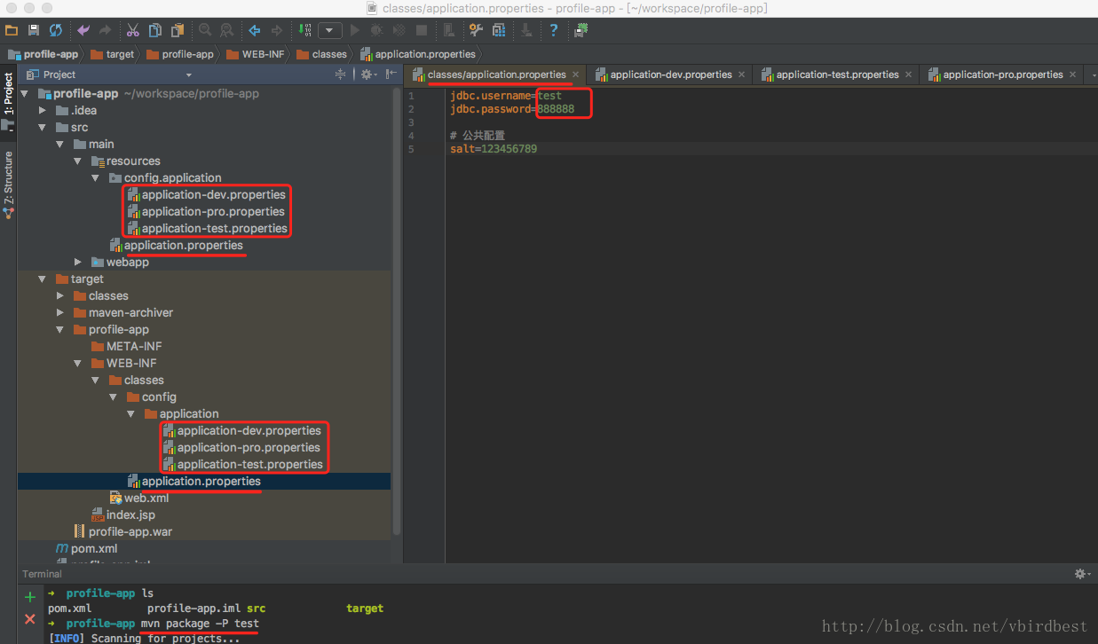Click the profile-app root breadcrumb
1098x644 pixels.
(43, 54)
